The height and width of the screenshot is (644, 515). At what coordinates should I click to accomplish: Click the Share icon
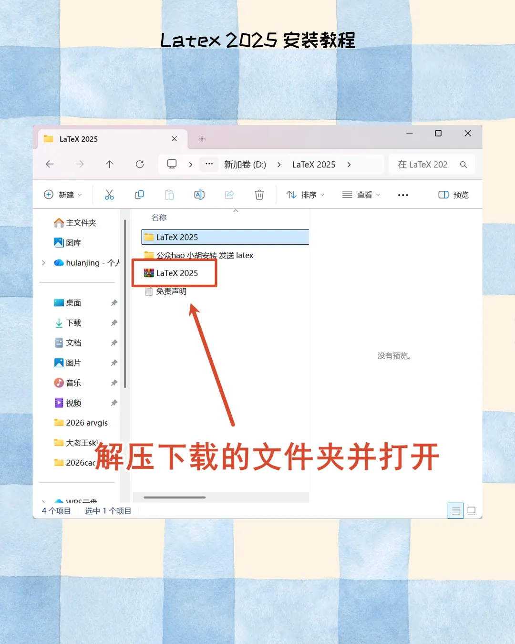pyautogui.click(x=229, y=195)
